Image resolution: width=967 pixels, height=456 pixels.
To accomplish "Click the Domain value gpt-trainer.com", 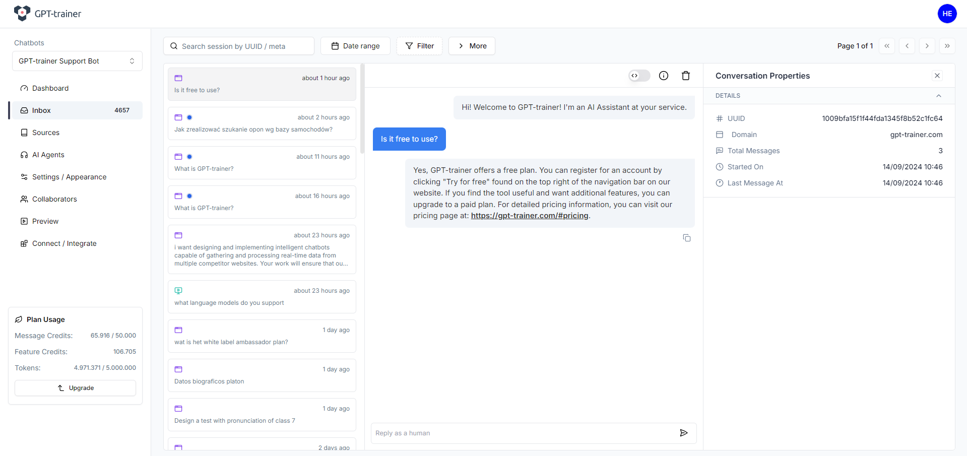I will 916,135.
